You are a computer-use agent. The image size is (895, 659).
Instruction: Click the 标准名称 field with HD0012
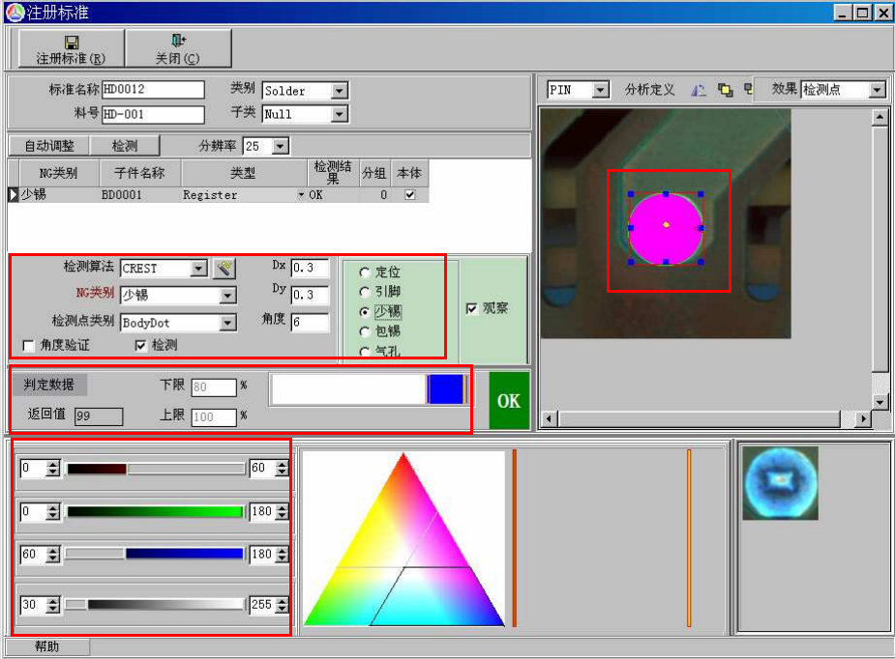pyautogui.click(x=153, y=90)
